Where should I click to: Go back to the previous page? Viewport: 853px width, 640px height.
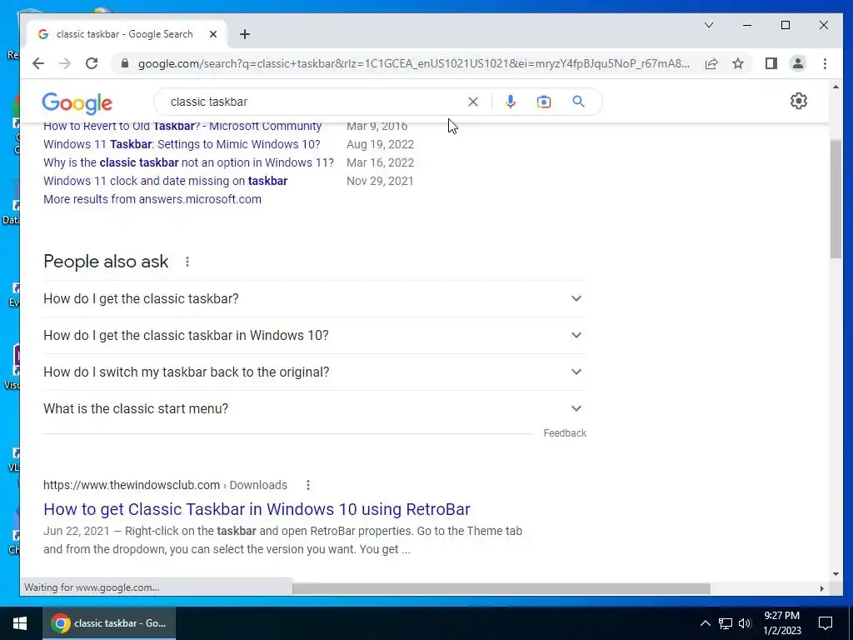[38, 63]
